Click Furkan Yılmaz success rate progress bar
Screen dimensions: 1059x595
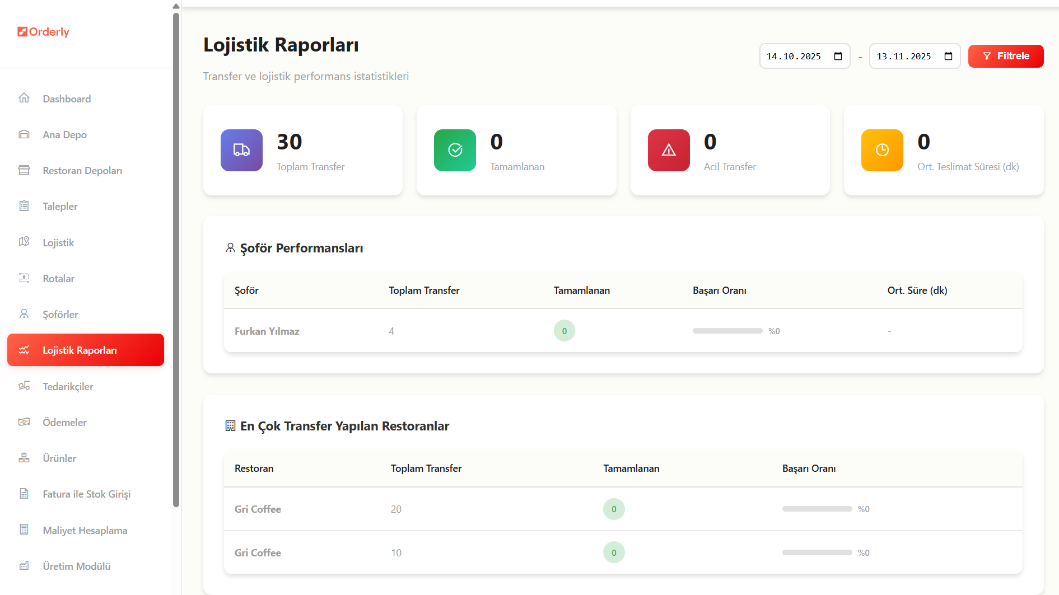(727, 331)
